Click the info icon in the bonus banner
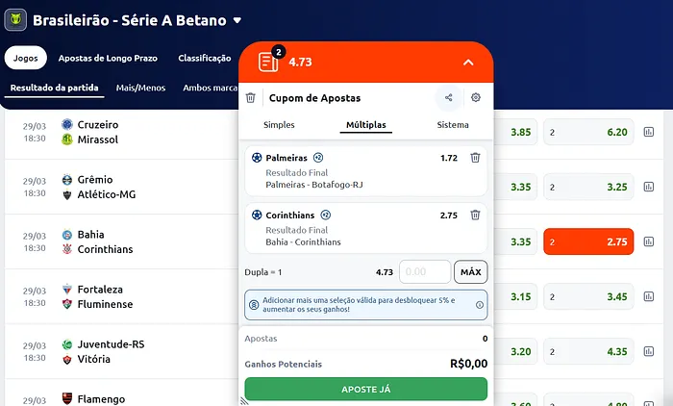Image resolution: width=673 pixels, height=406 pixels. pyautogui.click(x=479, y=304)
